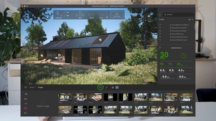This screenshot has width=216, height=121.
Task: Hide the HouseInteriorWalls object
Action: click(x=160, y=31)
